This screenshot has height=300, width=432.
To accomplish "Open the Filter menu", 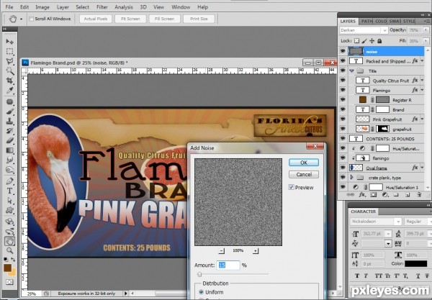I will click(102, 7).
